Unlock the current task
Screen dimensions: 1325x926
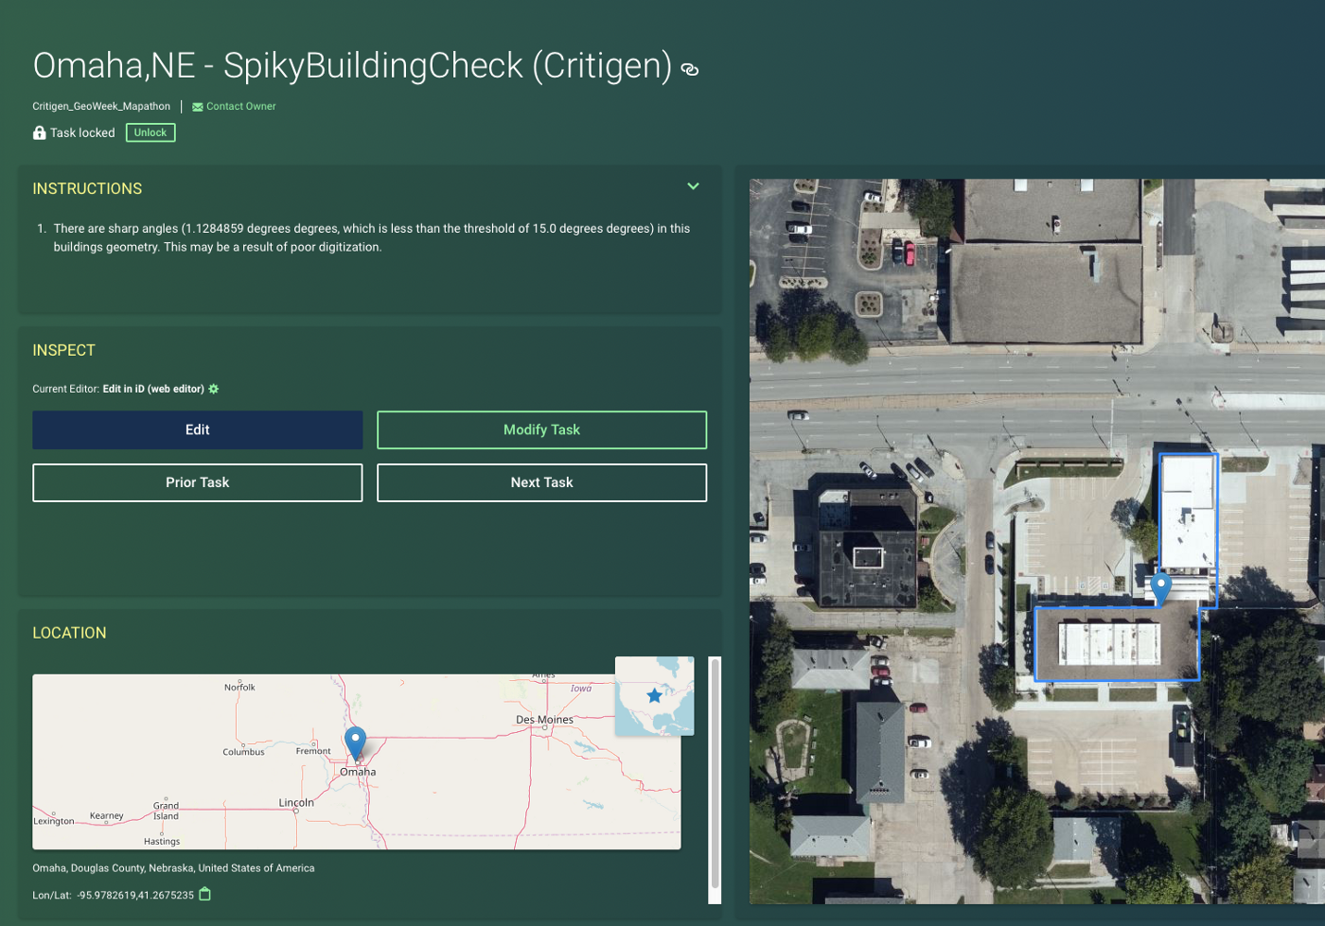click(x=150, y=132)
